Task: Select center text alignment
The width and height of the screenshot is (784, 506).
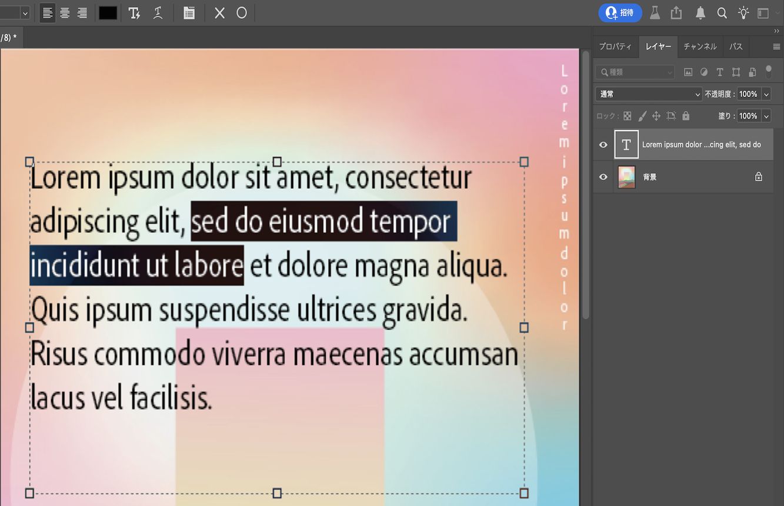Action: coord(65,12)
